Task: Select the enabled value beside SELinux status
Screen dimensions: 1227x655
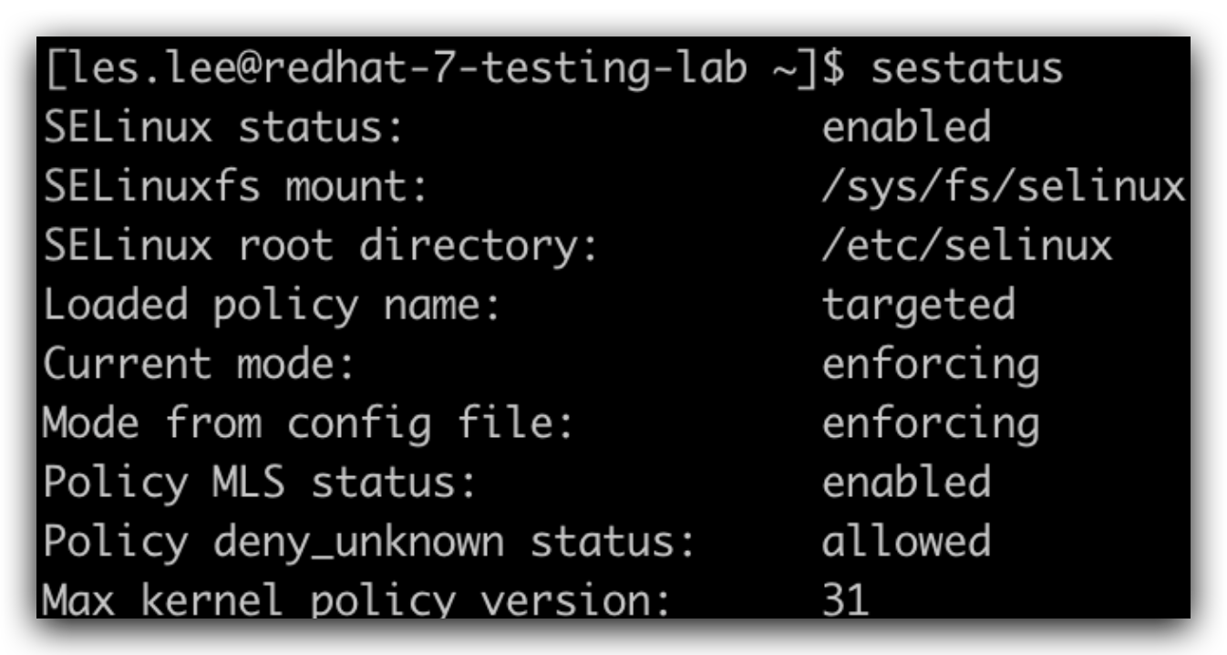Action: click(906, 128)
